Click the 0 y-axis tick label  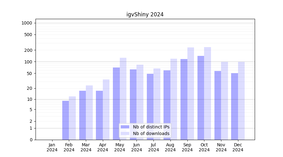(x=31, y=140)
